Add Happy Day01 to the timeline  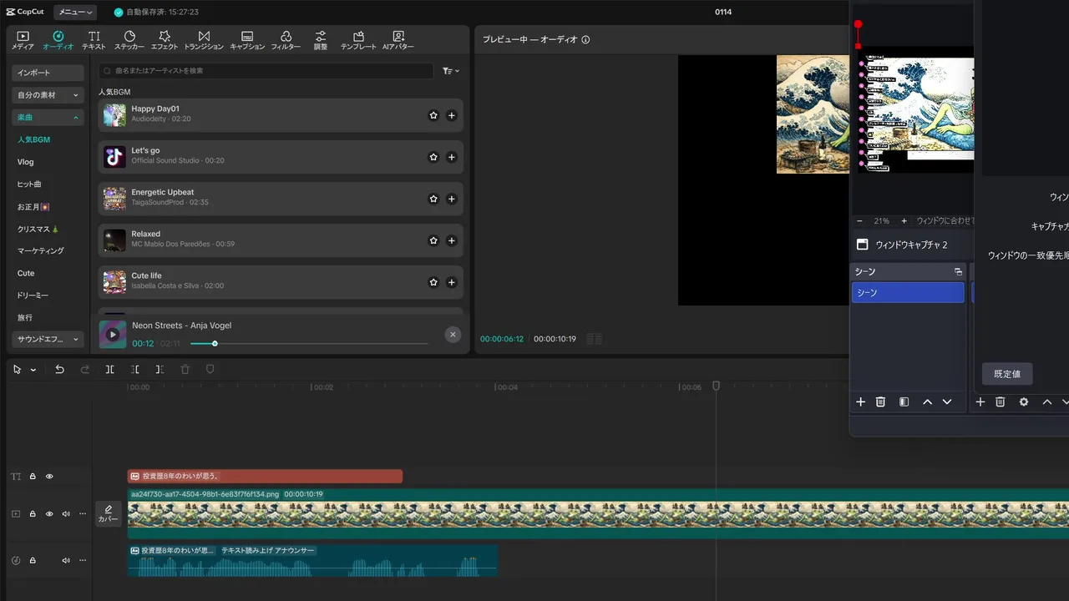[452, 115]
